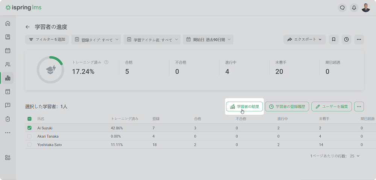Check the Akari Tanaka row checkbox
376x180 pixels.
click(30, 136)
